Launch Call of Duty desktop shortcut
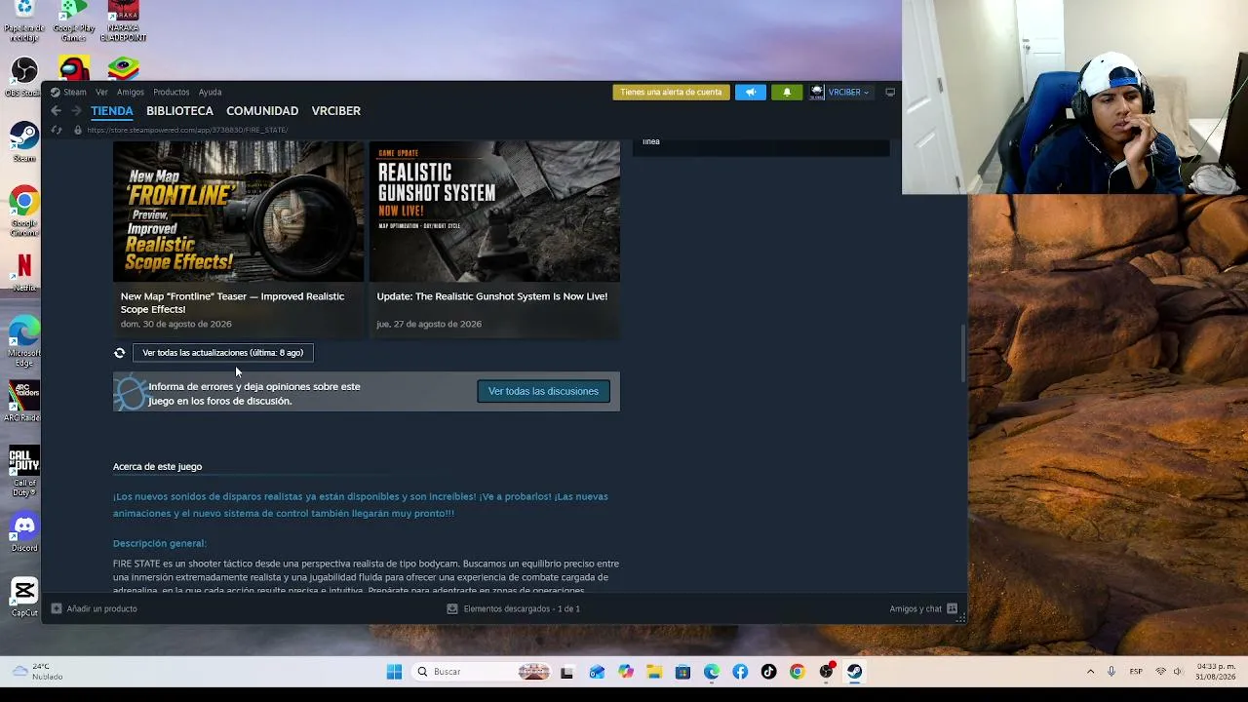This screenshot has height=702, width=1248. click(x=24, y=472)
